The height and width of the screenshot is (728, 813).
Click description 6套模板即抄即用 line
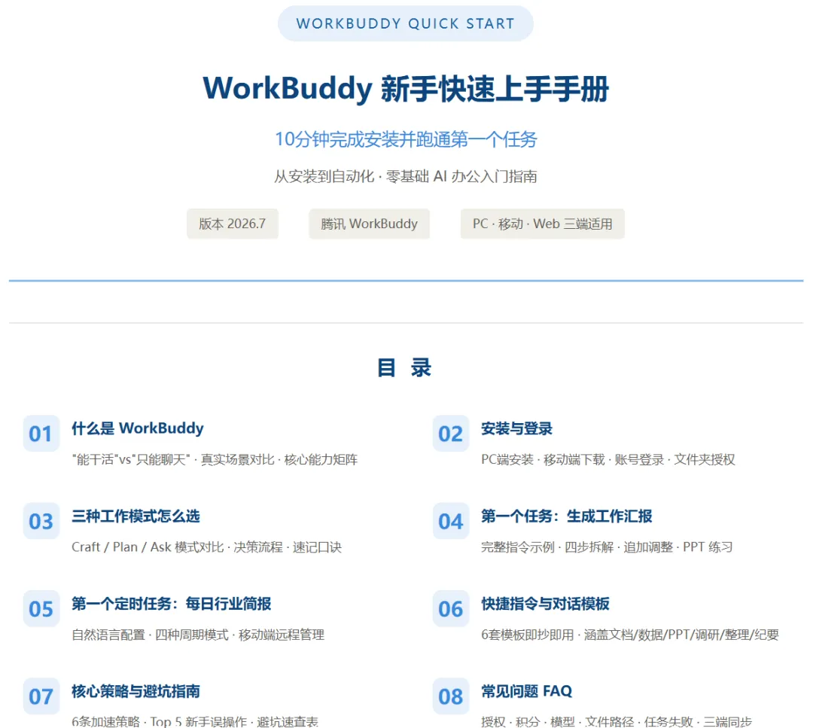click(630, 635)
